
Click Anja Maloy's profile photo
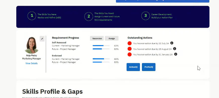[x=32, y=45]
